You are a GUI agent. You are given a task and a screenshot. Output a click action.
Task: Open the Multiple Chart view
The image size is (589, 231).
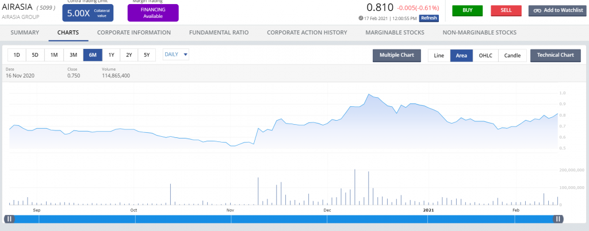(397, 56)
